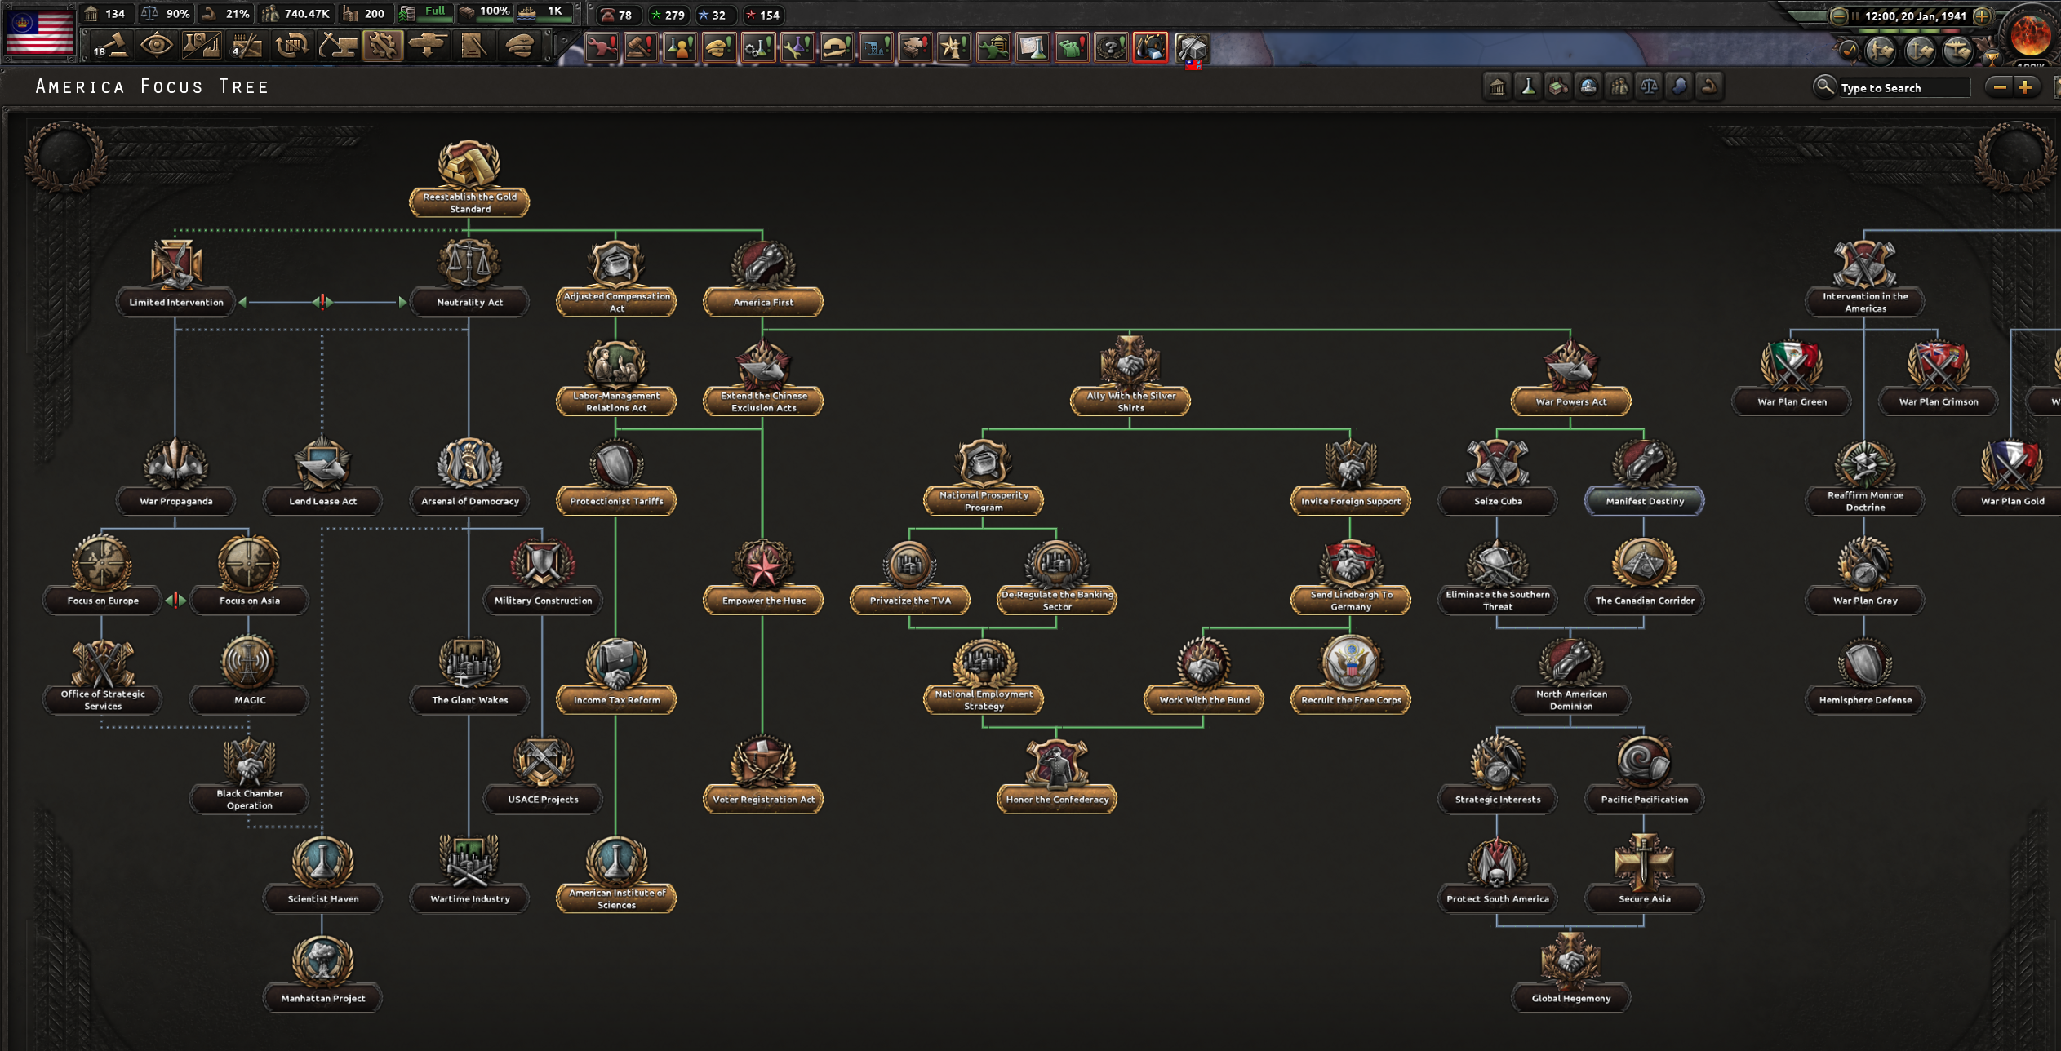The image size is (2061, 1051).
Task: Open the navy ledger anchor icon
Action: tap(1919, 51)
